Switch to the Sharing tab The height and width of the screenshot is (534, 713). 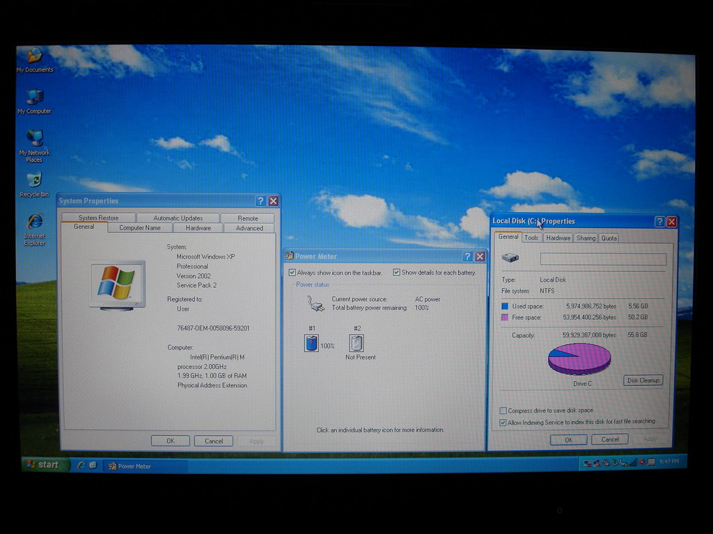point(586,238)
